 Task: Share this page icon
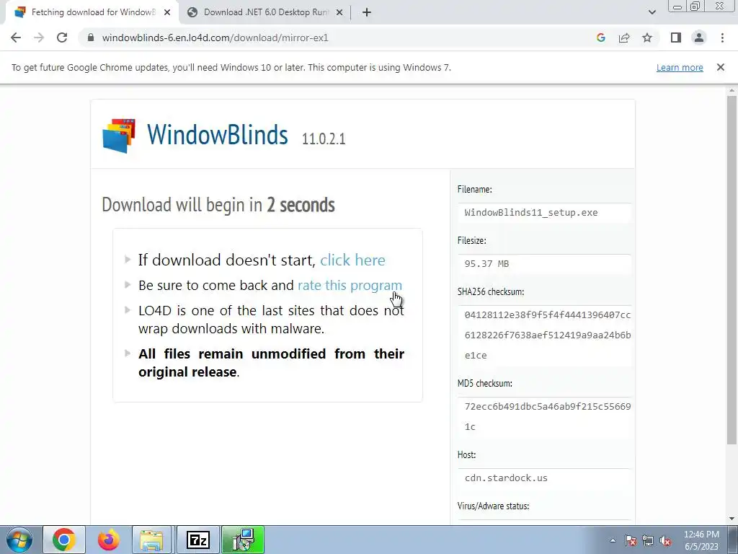click(x=624, y=38)
